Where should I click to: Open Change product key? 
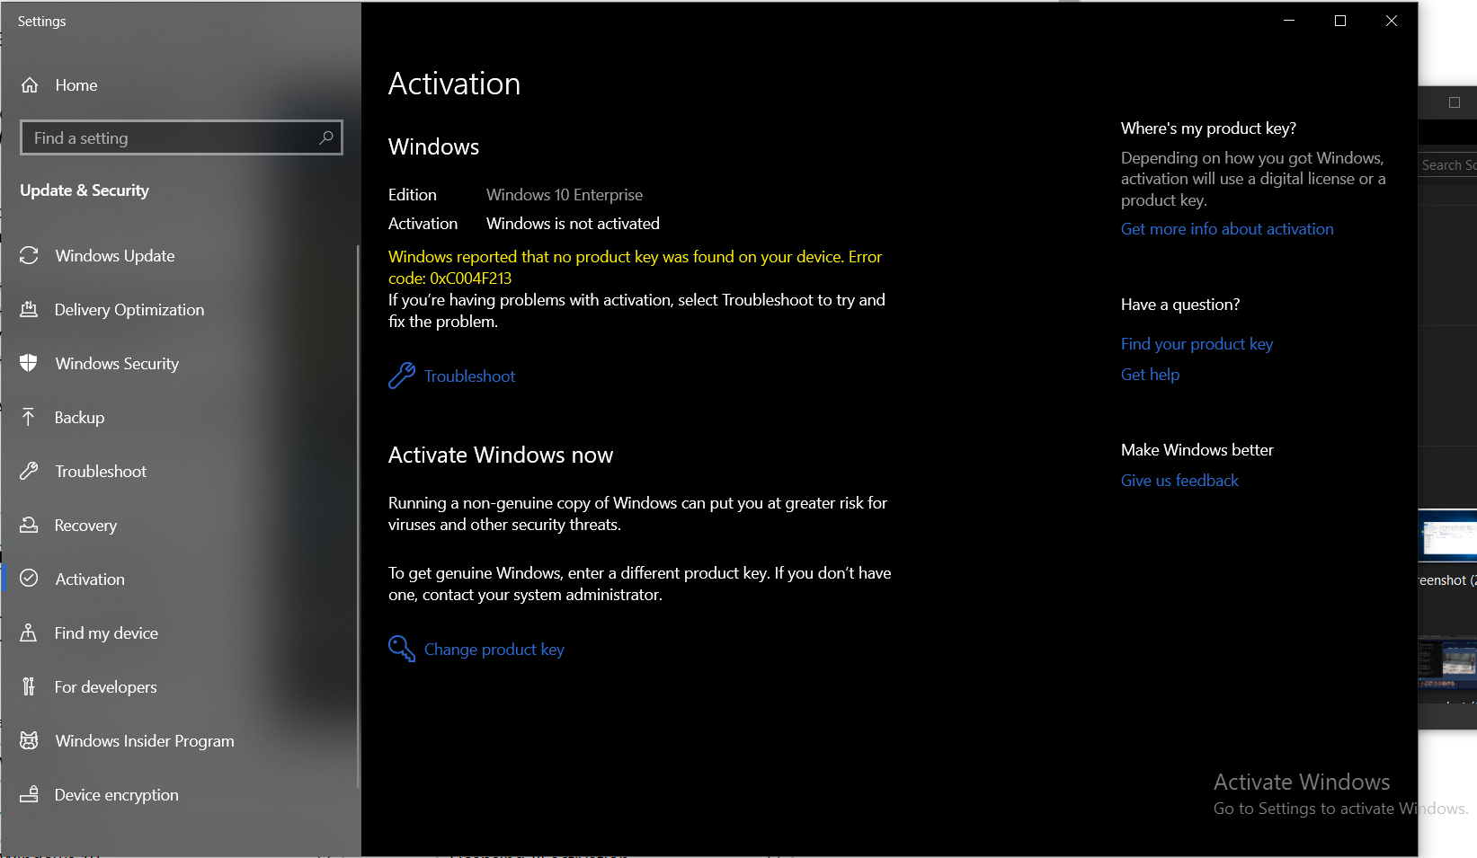pos(494,649)
